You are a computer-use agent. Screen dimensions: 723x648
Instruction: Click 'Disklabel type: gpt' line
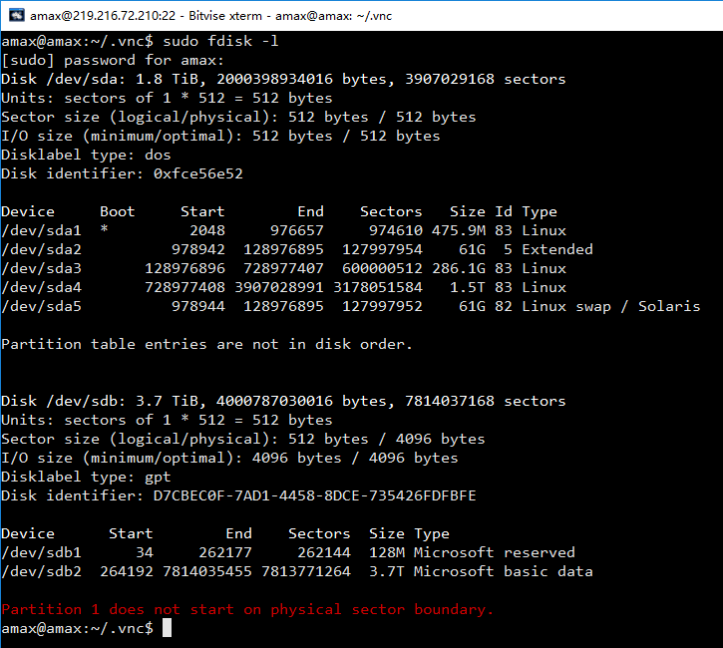pos(86,477)
